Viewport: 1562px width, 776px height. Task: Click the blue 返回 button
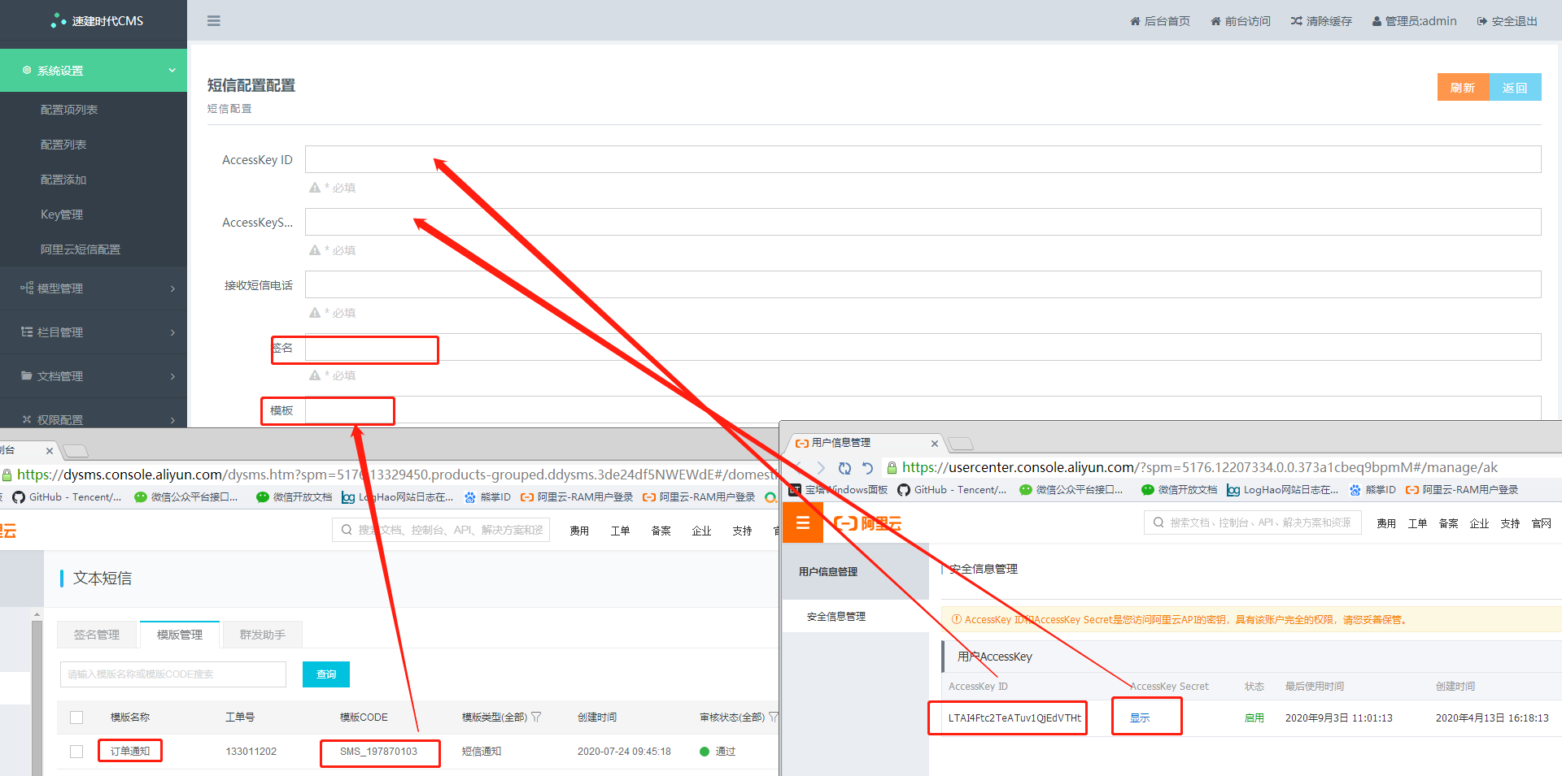1515,87
